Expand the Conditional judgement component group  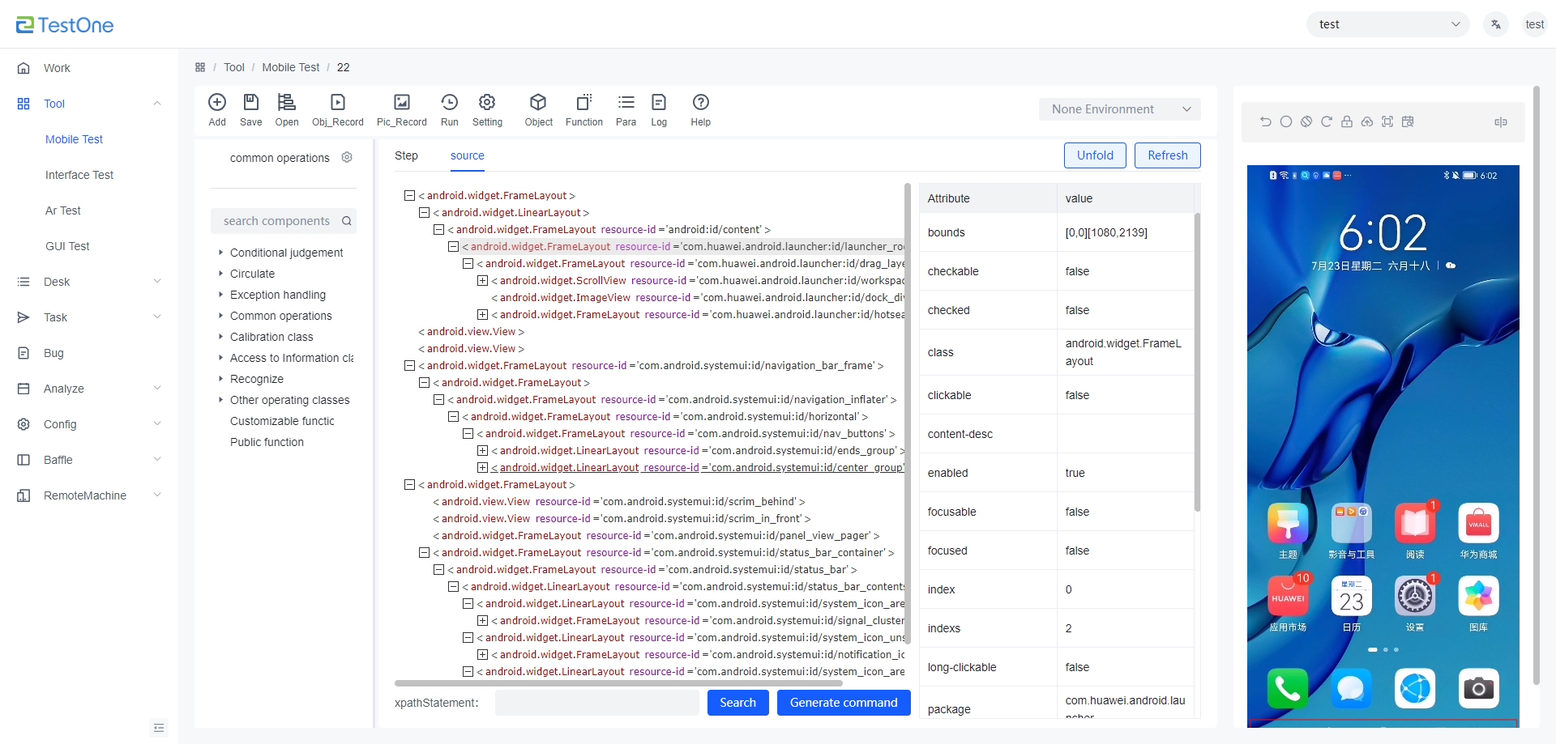click(220, 253)
